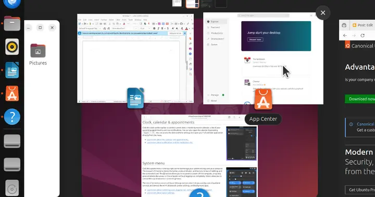Select the Post: Edit browser tab
This screenshot has height=197, width=375.
click(x=362, y=25)
